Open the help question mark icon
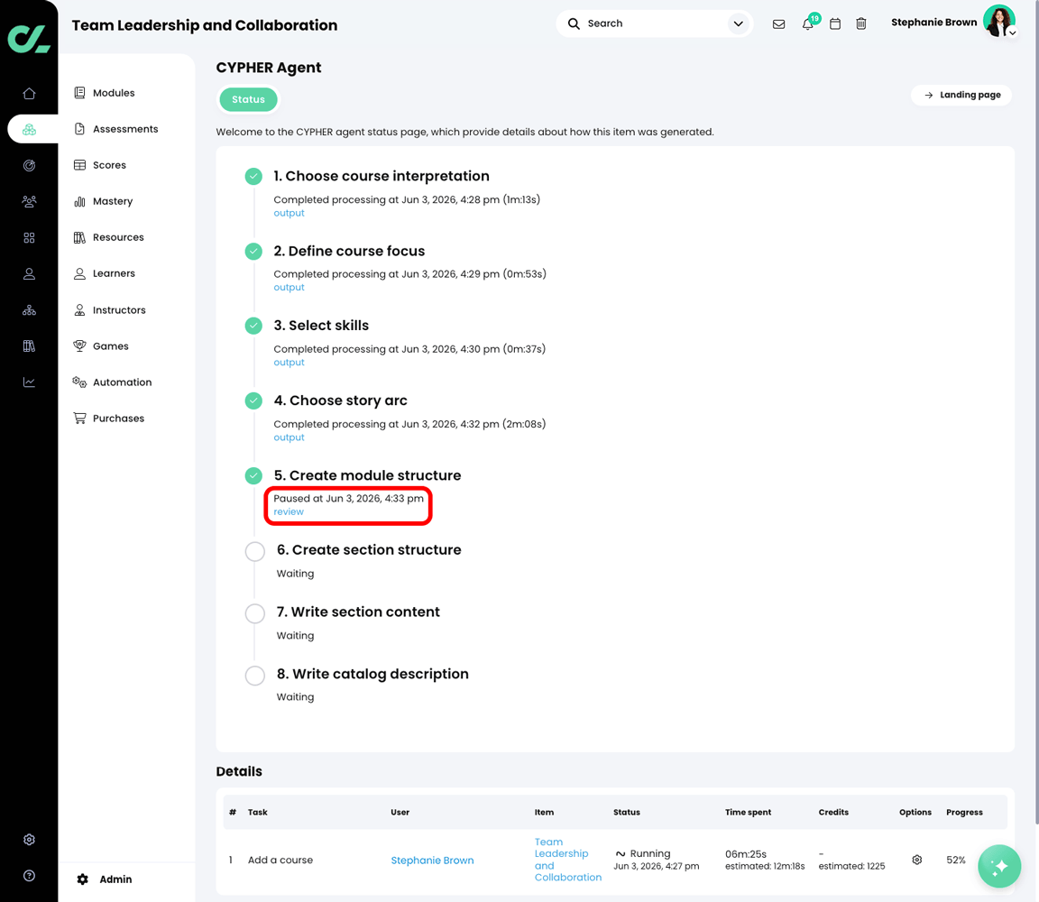The height and width of the screenshot is (902, 1039). pos(29,876)
